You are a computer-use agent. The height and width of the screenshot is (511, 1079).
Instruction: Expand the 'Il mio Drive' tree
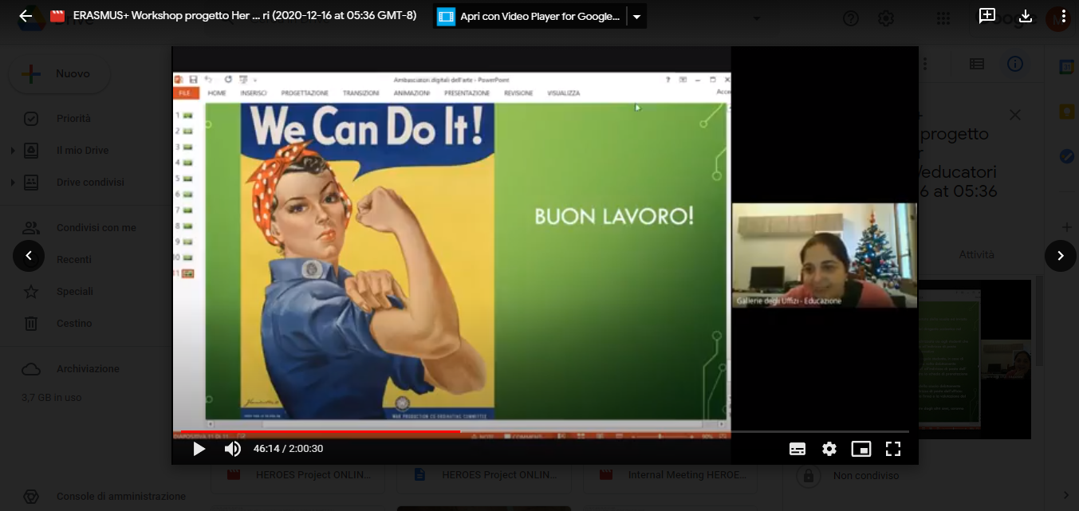pyautogui.click(x=12, y=151)
